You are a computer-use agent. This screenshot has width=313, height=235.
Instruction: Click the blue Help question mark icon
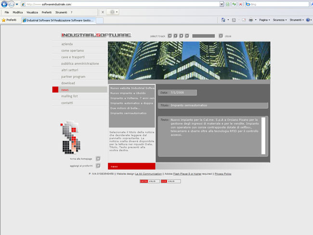tap(308, 20)
